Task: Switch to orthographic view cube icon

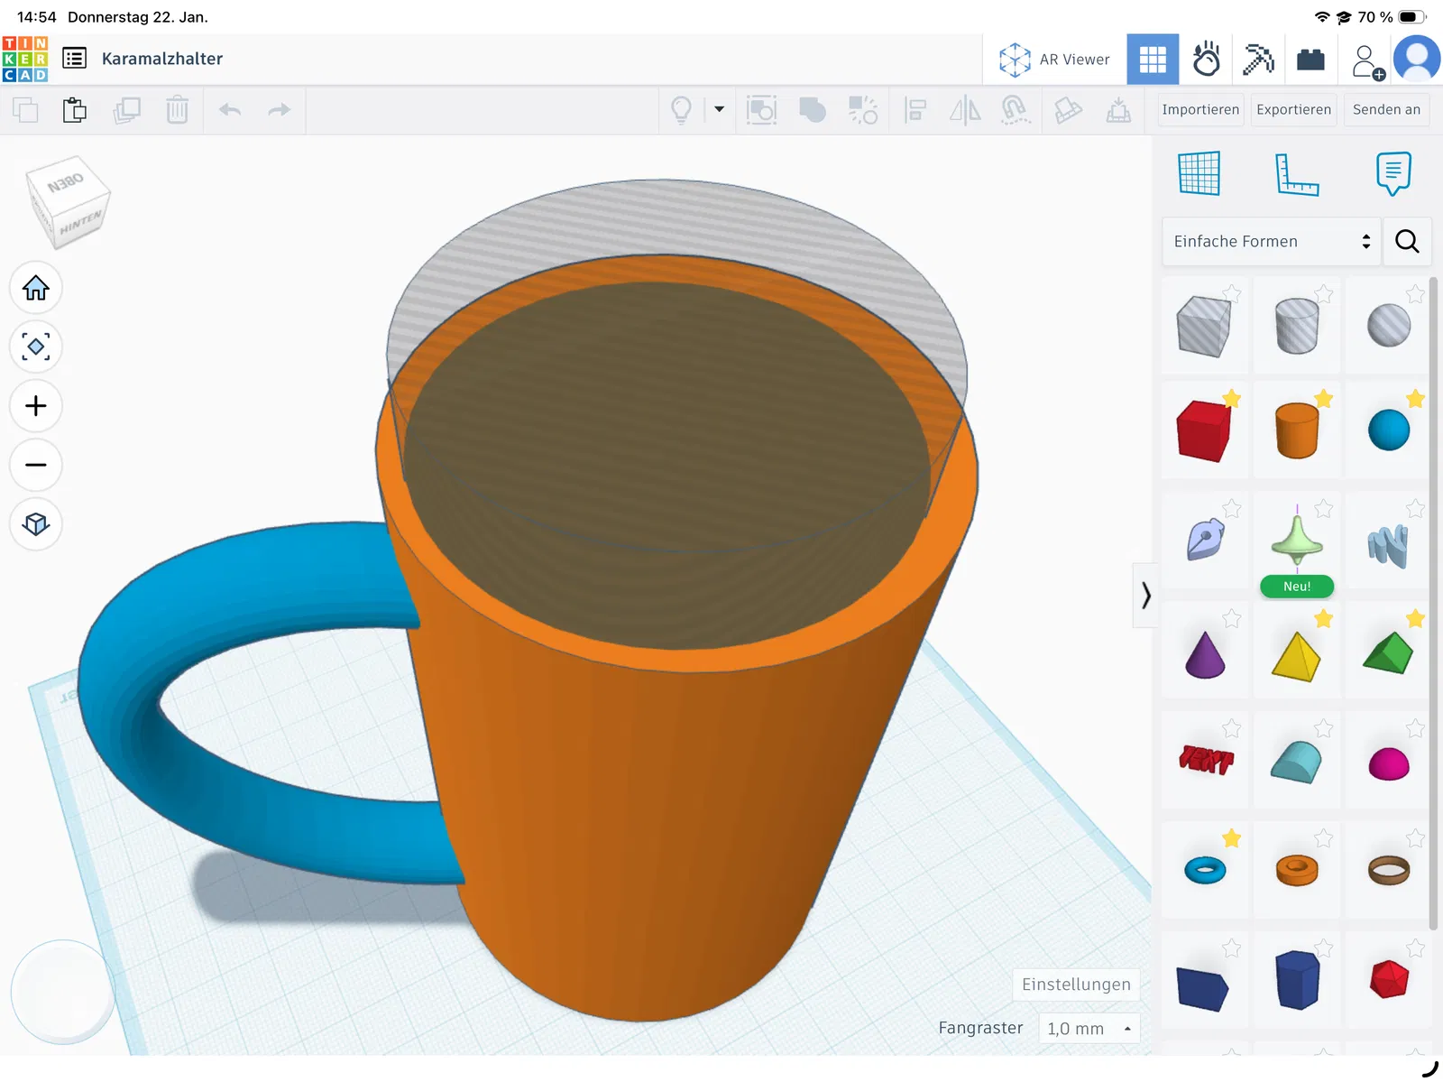Action: pos(36,524)
